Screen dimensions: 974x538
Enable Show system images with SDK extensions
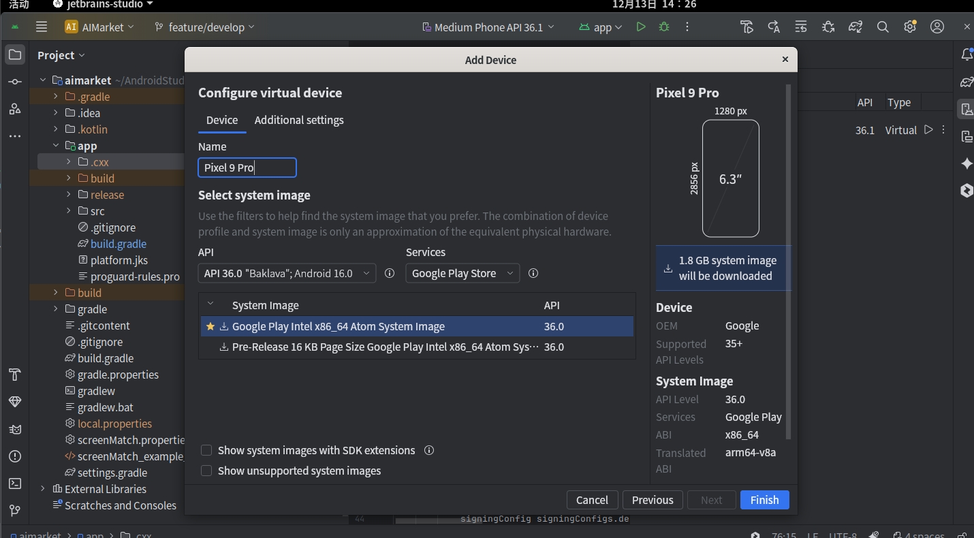click(x=206, y=450)
